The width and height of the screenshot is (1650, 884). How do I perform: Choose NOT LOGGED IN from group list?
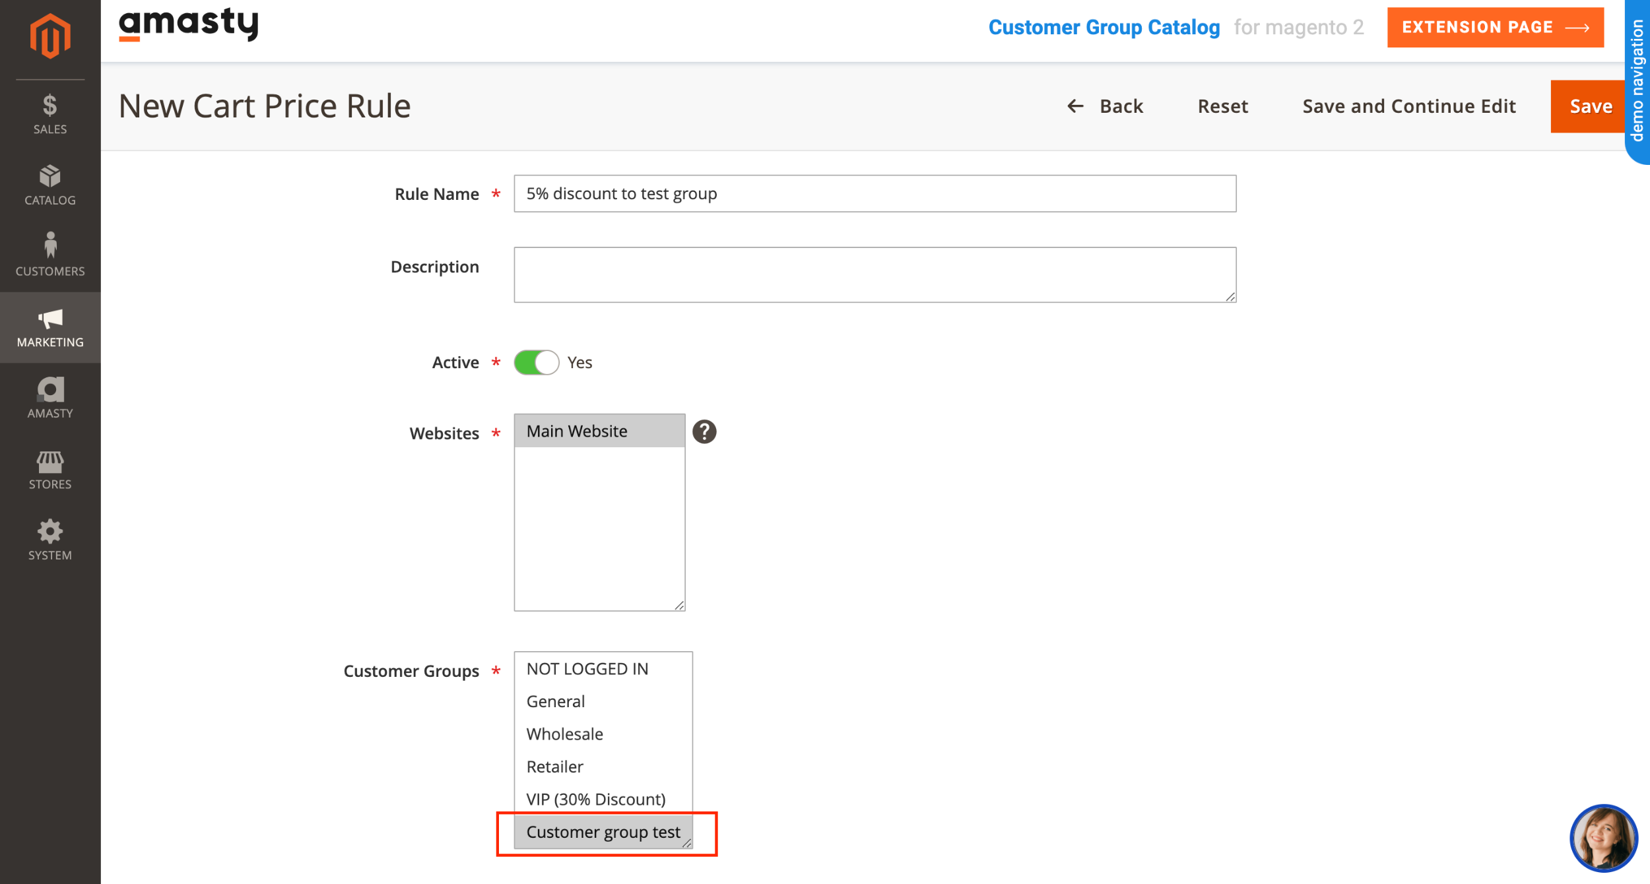pos(586,668)
